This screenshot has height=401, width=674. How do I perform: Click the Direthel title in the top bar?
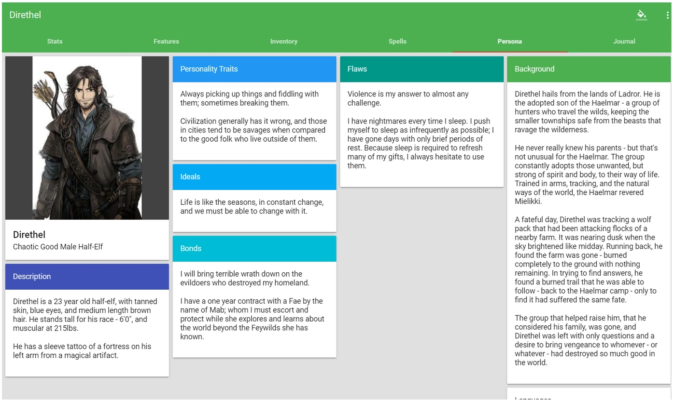25,15
